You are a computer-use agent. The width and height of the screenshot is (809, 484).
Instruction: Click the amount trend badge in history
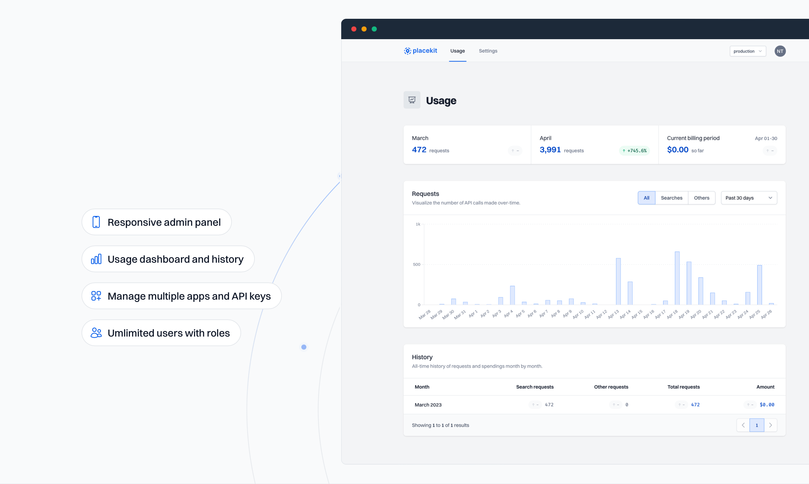coord(750,405)
